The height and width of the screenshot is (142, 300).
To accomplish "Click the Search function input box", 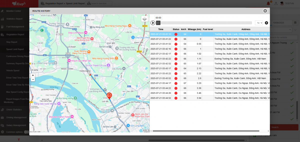I will click(99, 3).
